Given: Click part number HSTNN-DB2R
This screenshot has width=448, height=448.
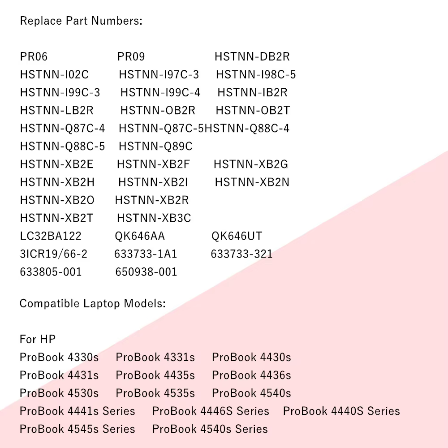Looking at the screenshot, I should click(x=252, y=56).
